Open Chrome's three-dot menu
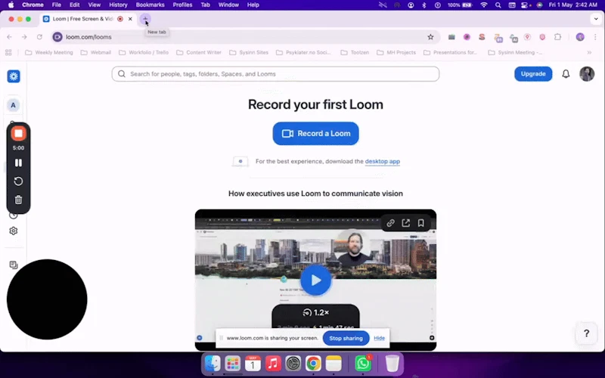The width and height of the screenshot is (605, 378). pyautogui.click(x=595, y=37)
